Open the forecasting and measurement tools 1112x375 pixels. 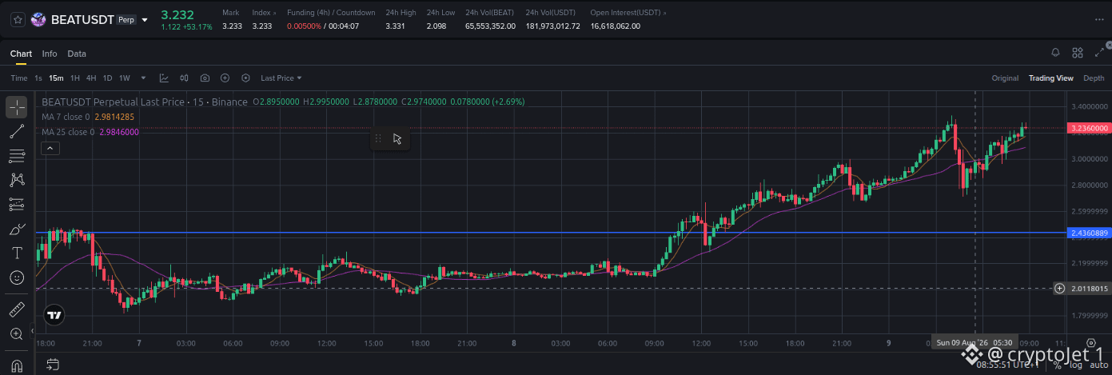(17, 205)
